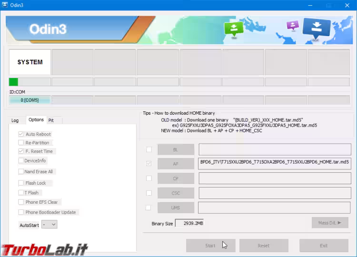357x257 pixels.
Task: Click the SYSTEM status box
Action: (x=30, y=62)
